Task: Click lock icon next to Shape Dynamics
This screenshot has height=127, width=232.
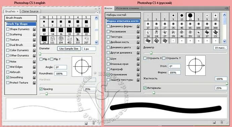Action: point(34,29)
